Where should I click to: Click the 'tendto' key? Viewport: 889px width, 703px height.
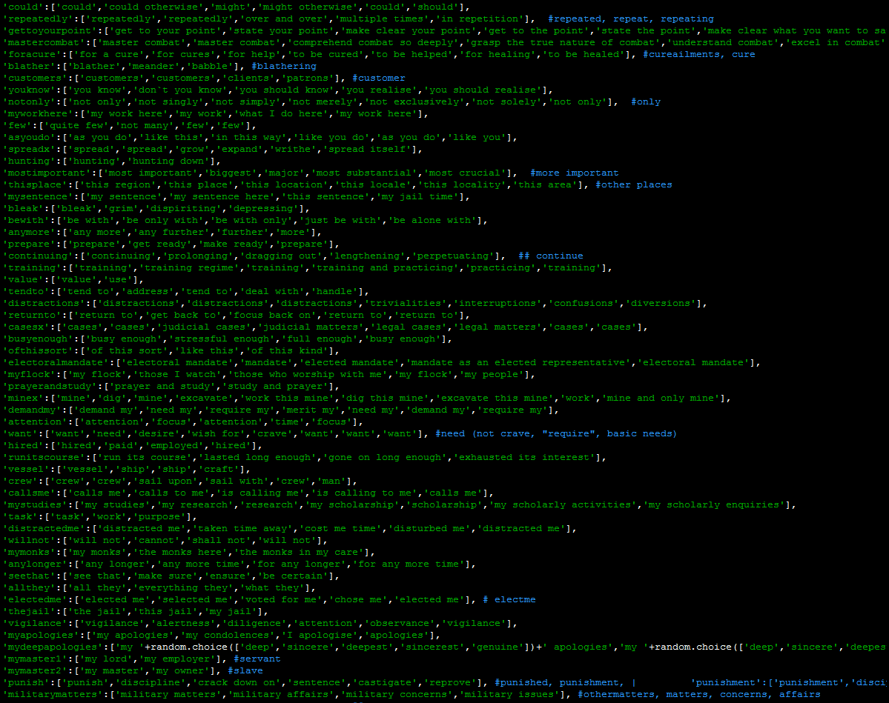click(26, 292)
